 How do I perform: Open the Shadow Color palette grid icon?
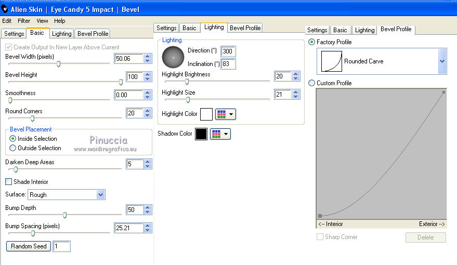(x=216, y=134)
